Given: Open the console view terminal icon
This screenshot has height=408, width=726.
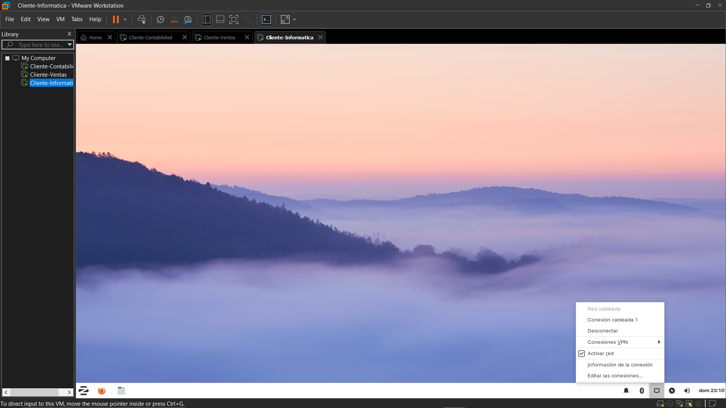Looking at the screenshot, I should 267,20.
